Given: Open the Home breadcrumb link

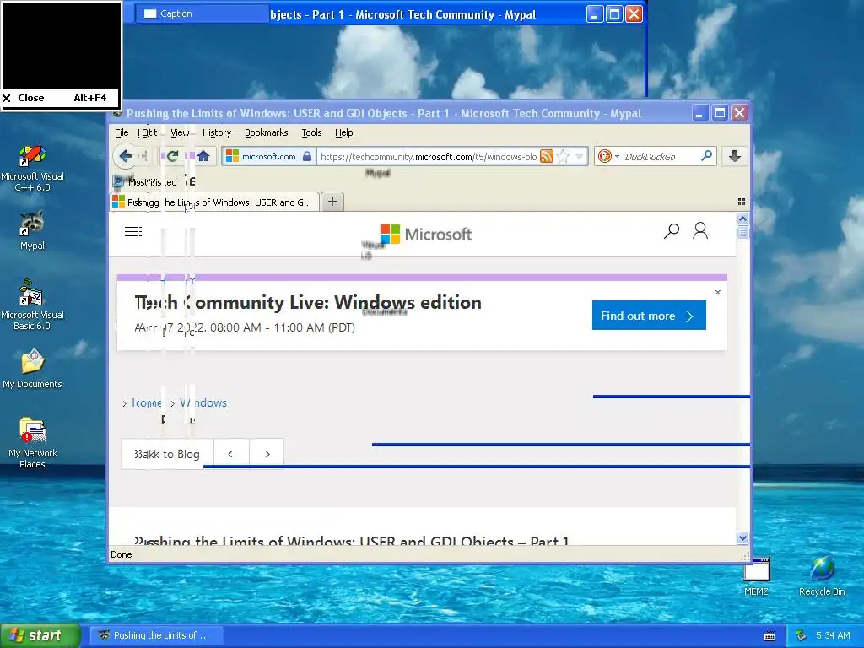Looking at the screenshot, I should point(146,402).
